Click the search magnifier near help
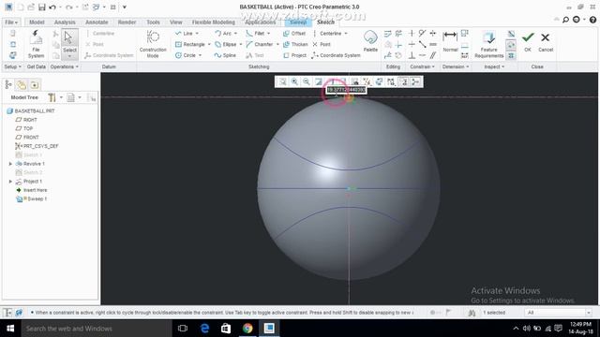This screenshot has height=337, width=600. click(x=565, y=20)
